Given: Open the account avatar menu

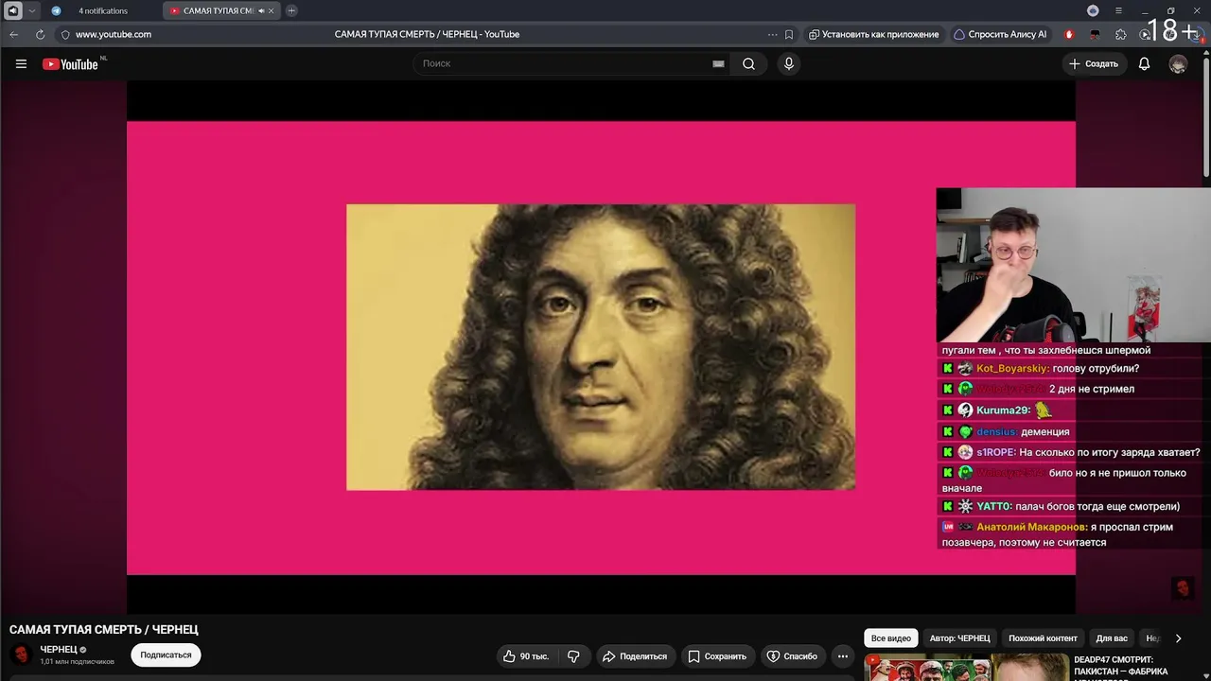Looking at the screenshot, I should 1178,64.
